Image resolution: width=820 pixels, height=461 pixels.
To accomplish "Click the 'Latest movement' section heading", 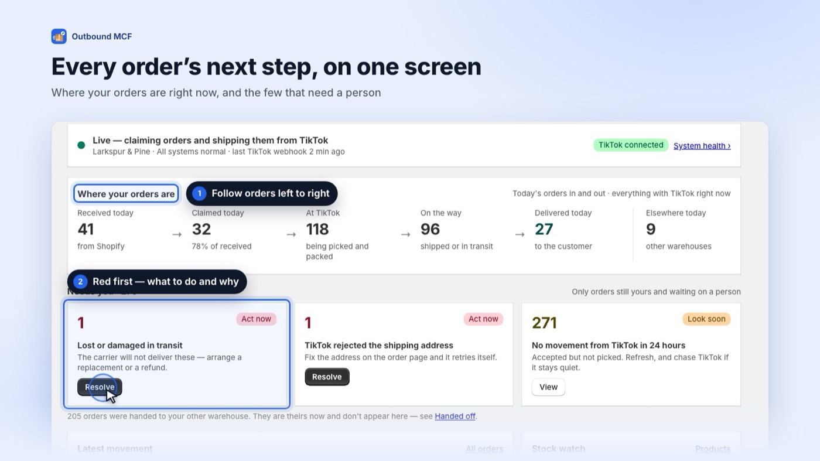I will pyautogui.click(x=115, y=449).
